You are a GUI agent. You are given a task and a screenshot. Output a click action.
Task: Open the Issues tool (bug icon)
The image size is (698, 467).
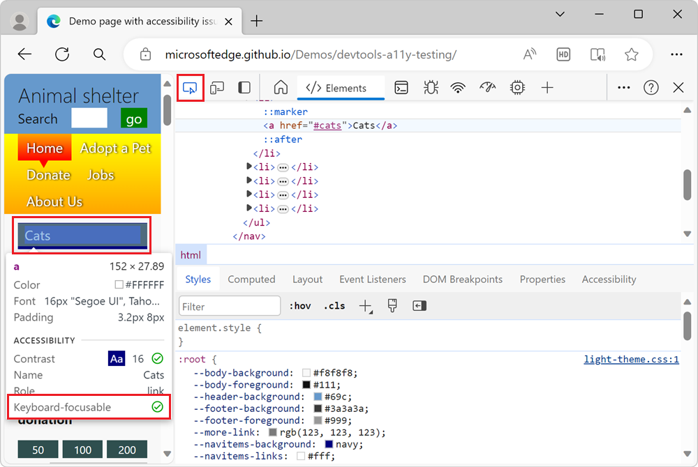click(x=431, y=88)
